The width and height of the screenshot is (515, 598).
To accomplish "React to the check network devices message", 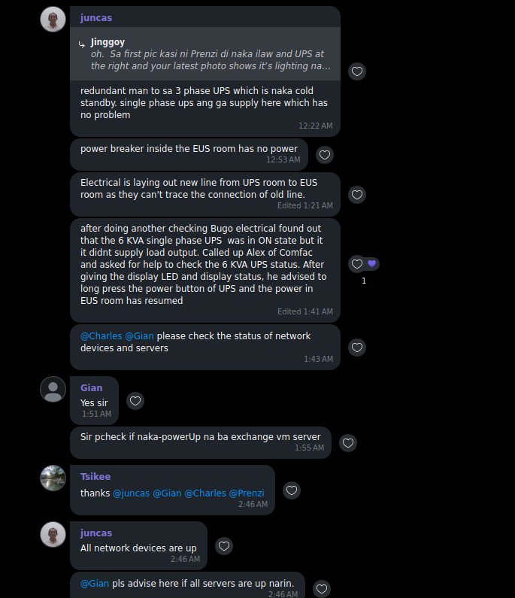I will click(358, 348).
